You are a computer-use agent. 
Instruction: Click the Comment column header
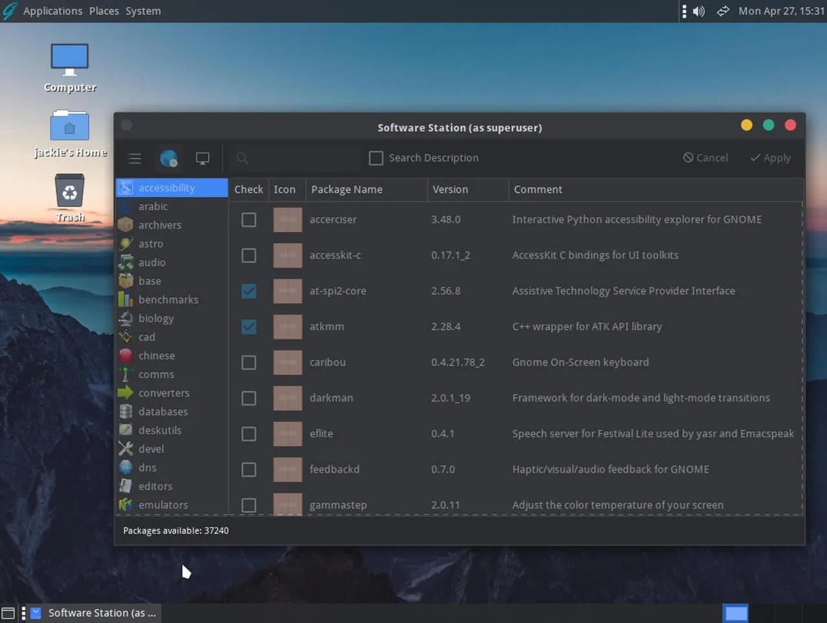coord(656,189)
